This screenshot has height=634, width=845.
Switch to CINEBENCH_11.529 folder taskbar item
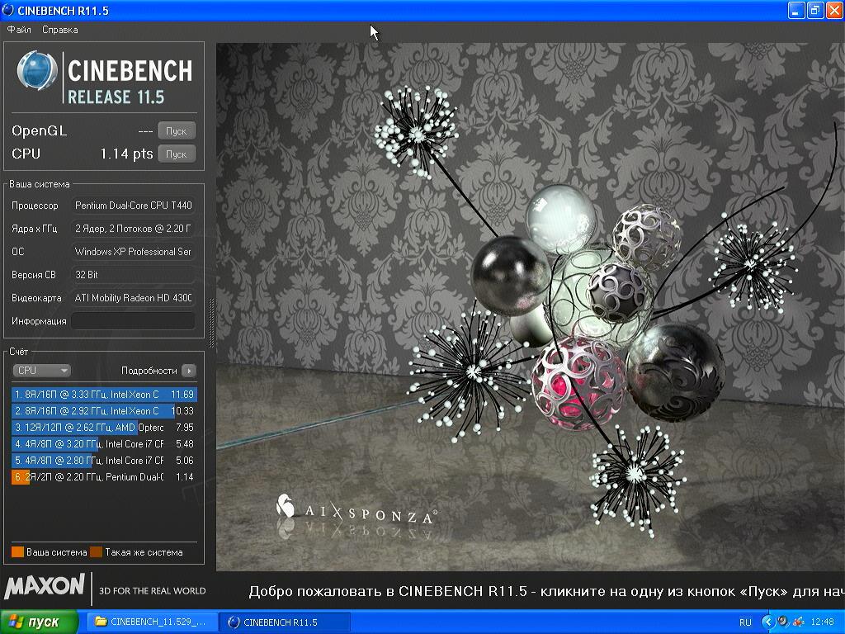point(151,622)
